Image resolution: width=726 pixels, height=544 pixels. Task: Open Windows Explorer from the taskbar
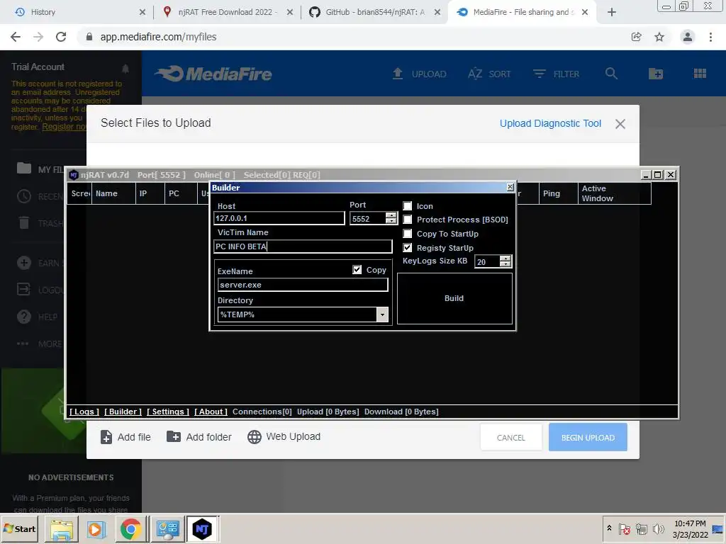coord(62,529)
